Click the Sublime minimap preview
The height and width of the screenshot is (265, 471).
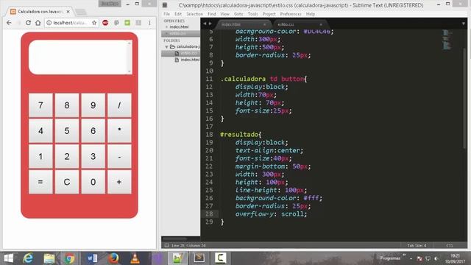[447, 39]
